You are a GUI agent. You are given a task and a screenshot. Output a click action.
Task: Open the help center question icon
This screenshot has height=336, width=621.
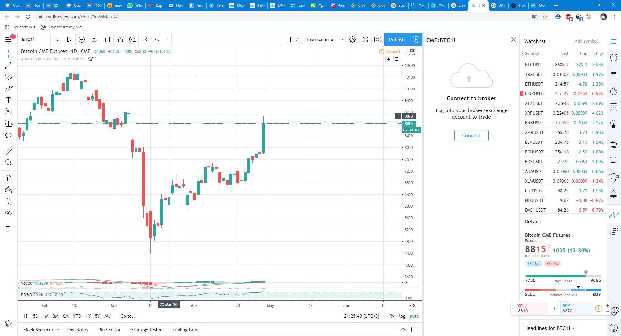coord(614,328)
